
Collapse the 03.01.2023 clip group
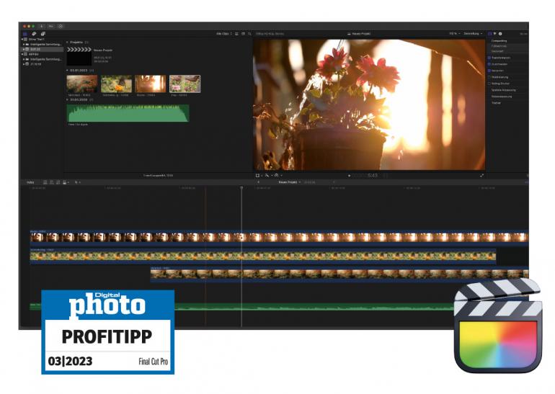coord(67,71)
